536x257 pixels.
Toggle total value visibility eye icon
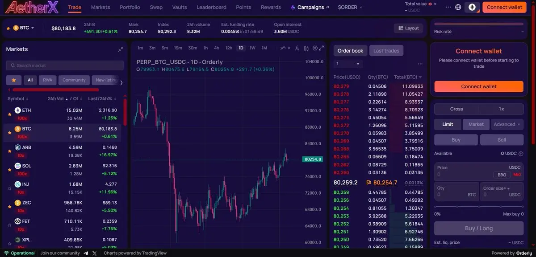(x=431, y=4)
